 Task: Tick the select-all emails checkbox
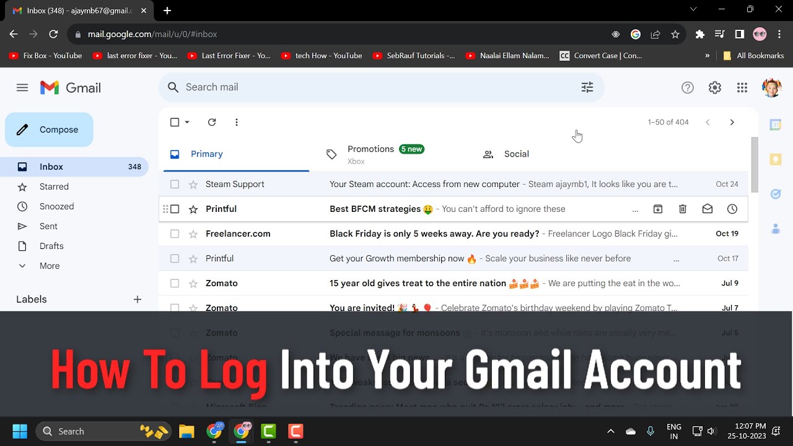(x=175, y=122)
